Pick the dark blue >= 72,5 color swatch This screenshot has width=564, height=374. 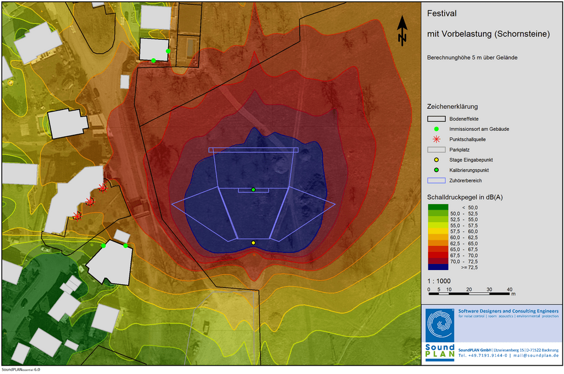point(438,266)
